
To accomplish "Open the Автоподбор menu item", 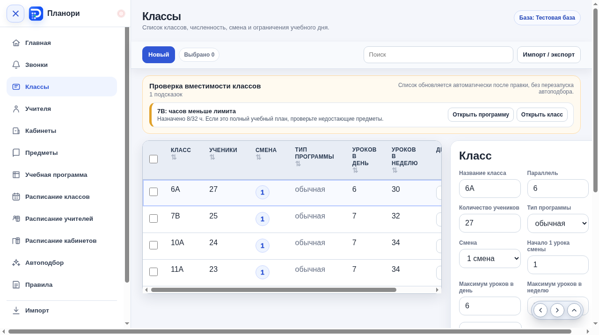I will (x=62, y=263).
